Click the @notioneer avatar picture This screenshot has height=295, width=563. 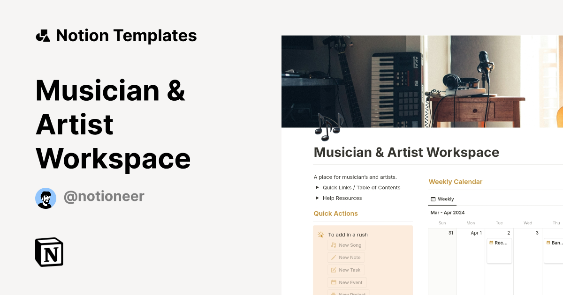pyautogui.click(x=46, y=198)
